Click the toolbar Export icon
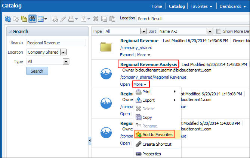 click(x=84, y=19)
